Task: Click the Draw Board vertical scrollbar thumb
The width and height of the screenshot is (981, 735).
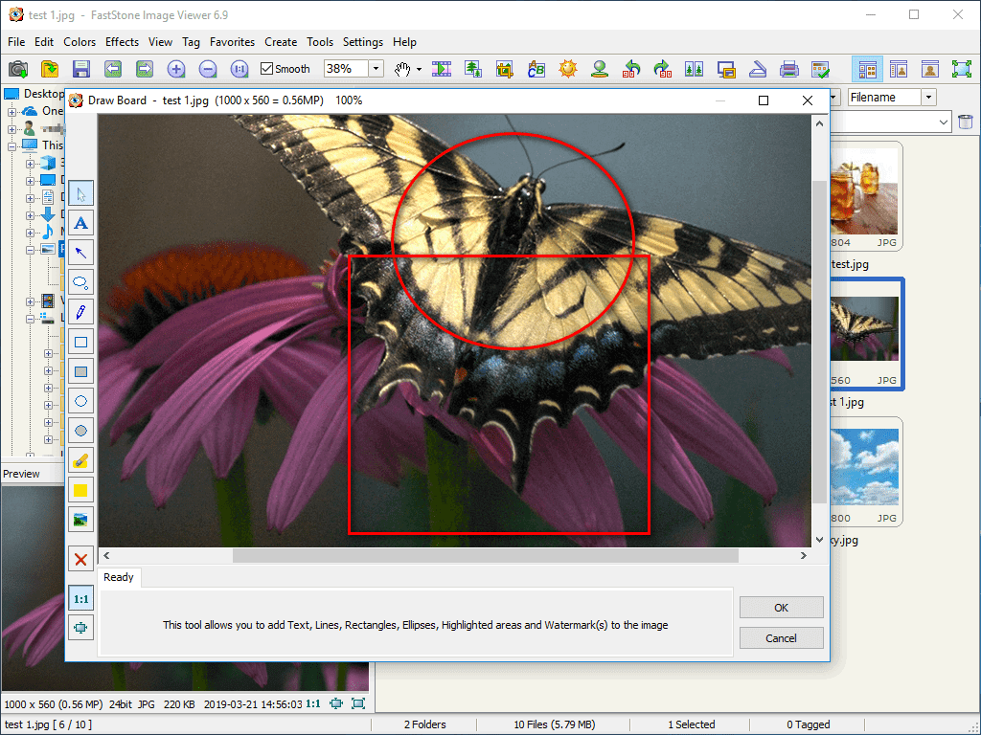Action: coord(820,342)
